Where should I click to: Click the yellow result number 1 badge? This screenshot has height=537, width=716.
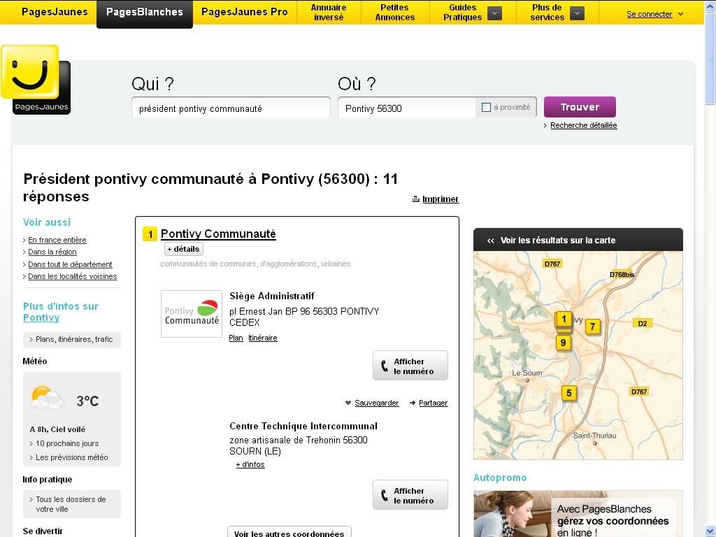pyautogui.click(x=150, y=234)
